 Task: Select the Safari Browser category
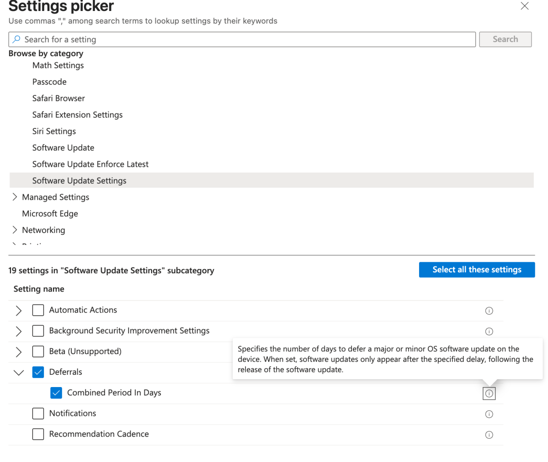tap(59, 98)
